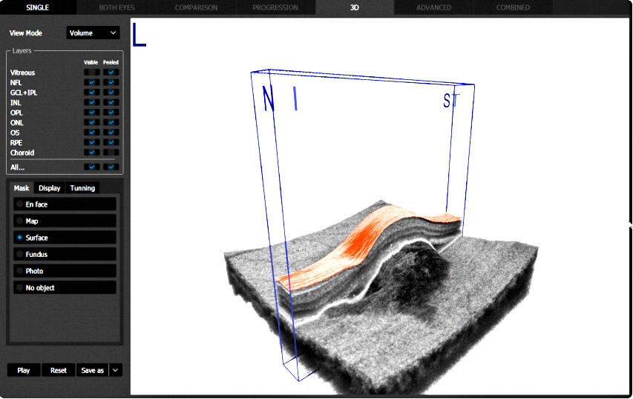Open the Tunning tab
633x399 pixels.
point(82,188)
